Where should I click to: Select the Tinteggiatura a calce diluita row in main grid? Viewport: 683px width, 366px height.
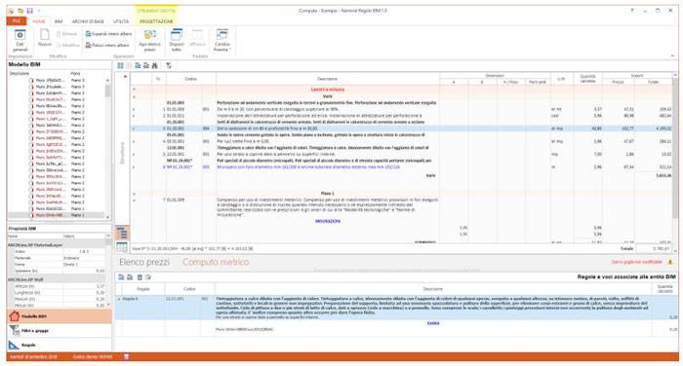click(x=402, y=148)
